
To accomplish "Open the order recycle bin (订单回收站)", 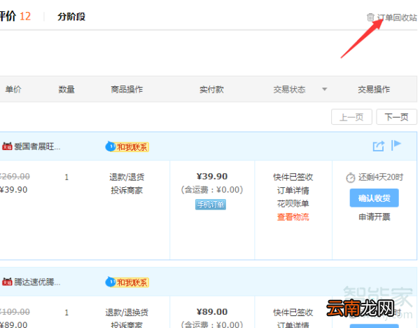I will pos(397,18).
